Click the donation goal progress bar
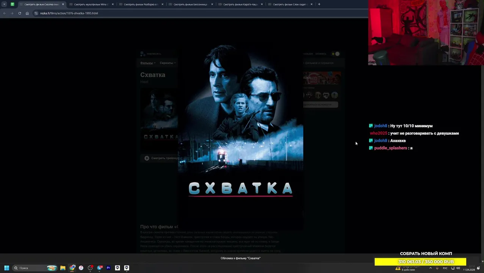The image size is (484, 273). tap(420, 262)
